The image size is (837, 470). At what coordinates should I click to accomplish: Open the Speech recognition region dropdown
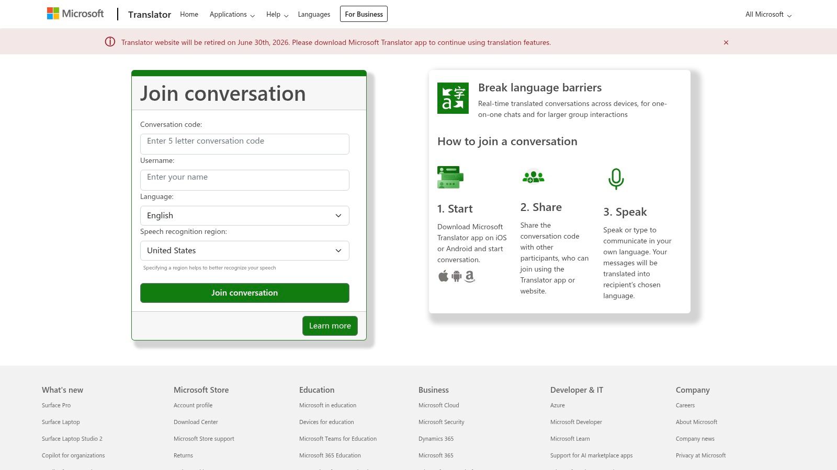[244, 250]
